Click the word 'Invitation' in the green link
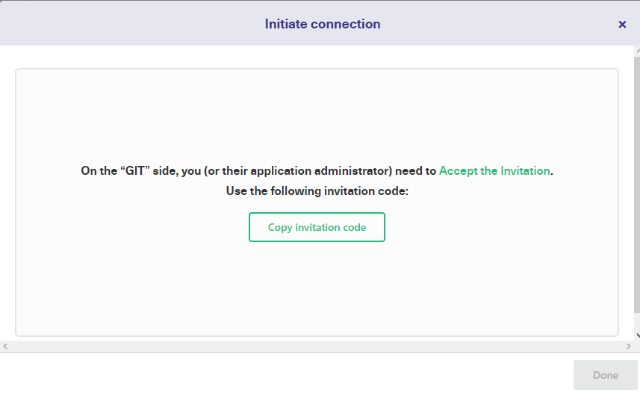The height and width of the screenshot is (393, 640). click(525, 171)
